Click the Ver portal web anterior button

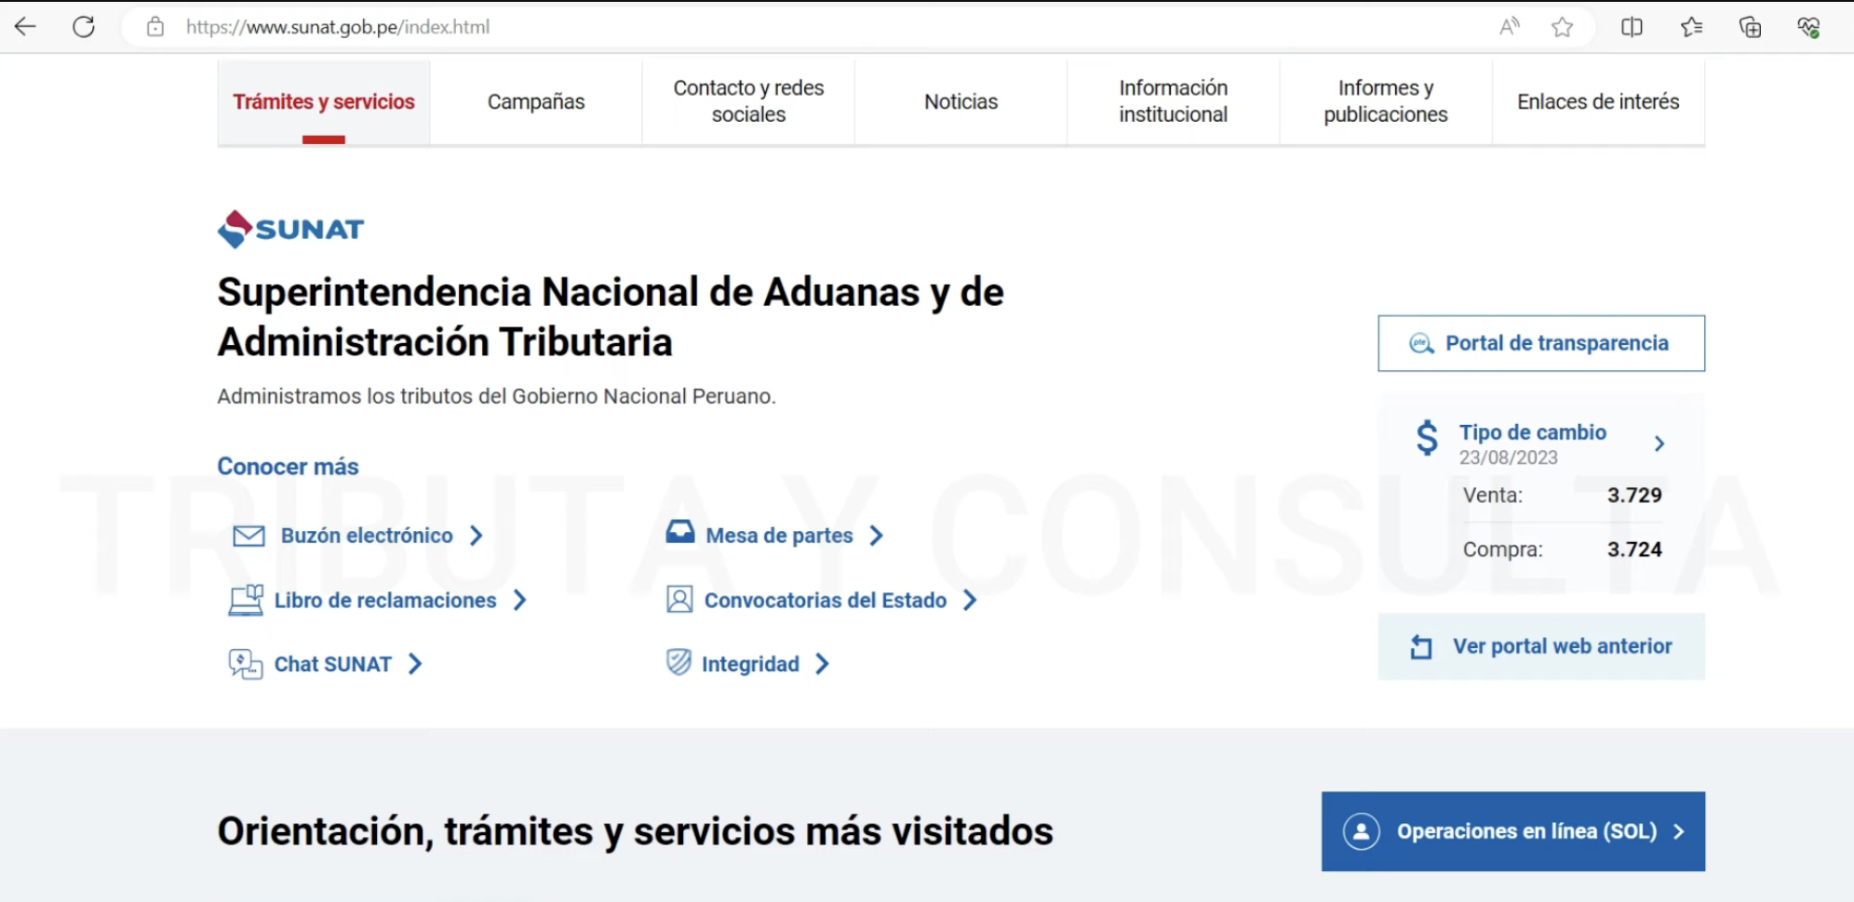click(1541, 646)
